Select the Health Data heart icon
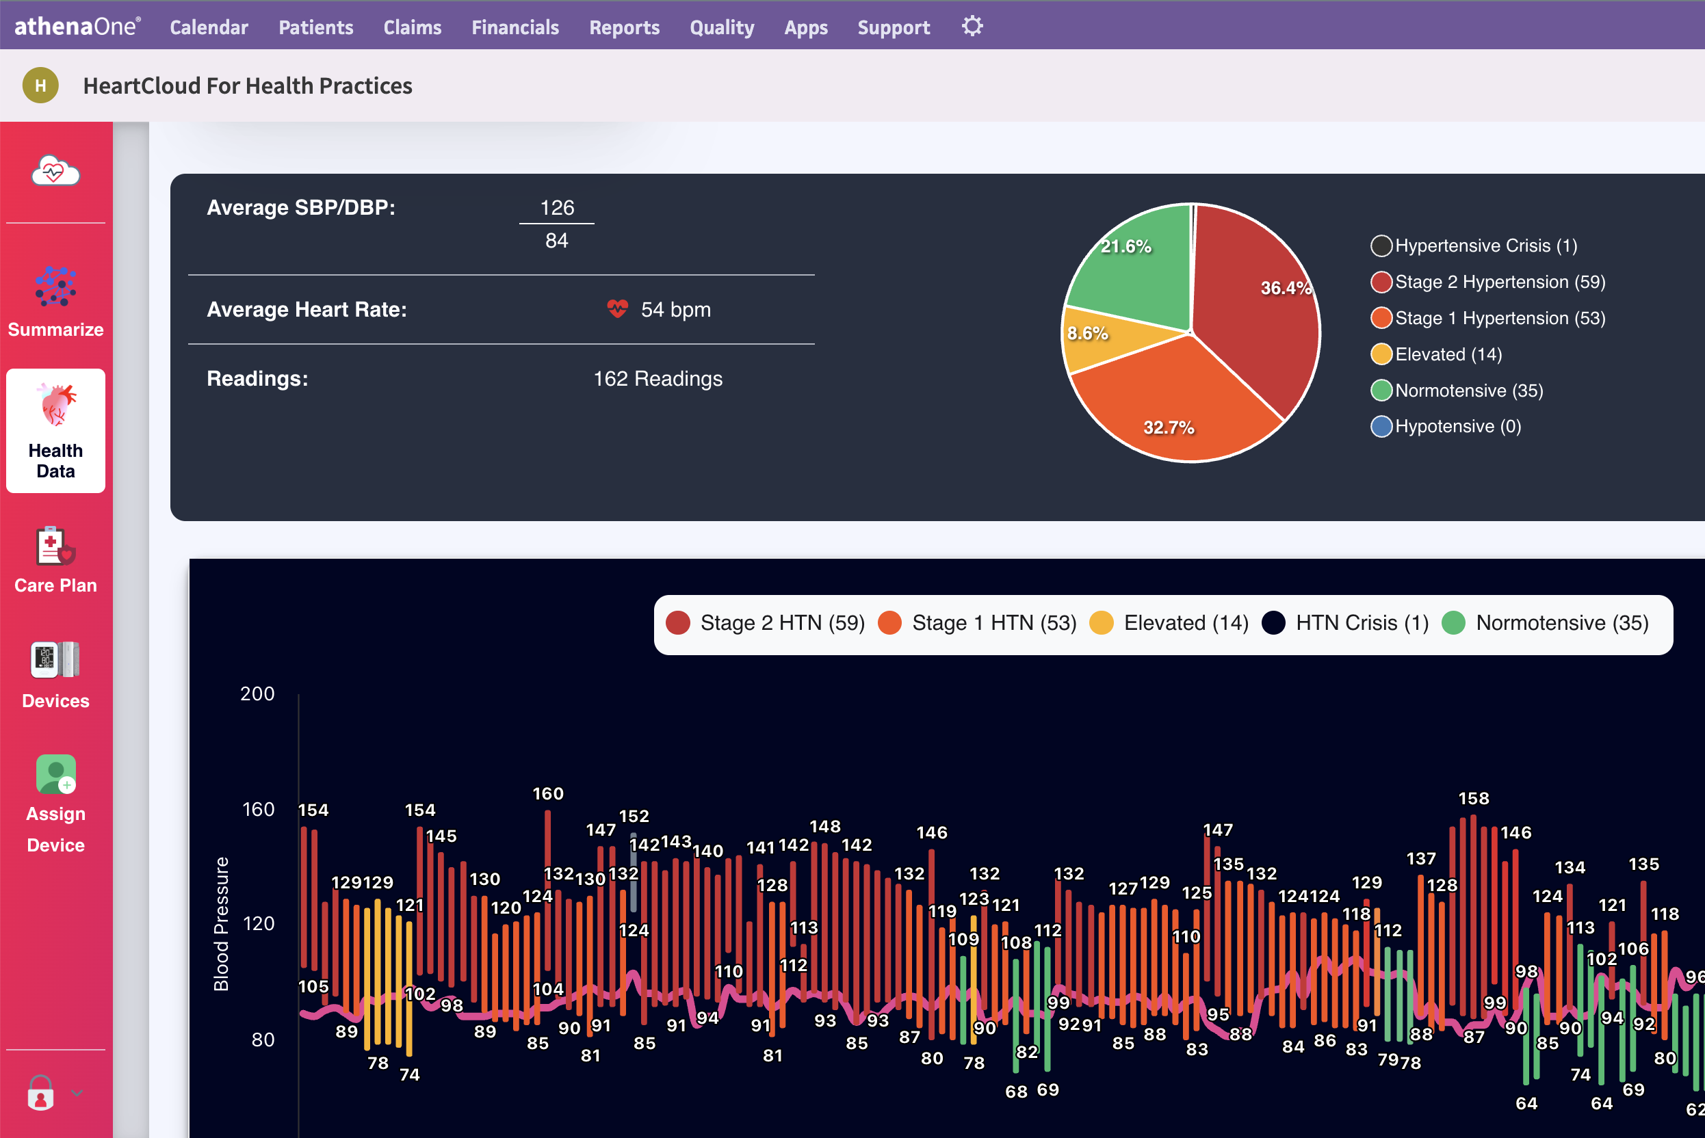Image resolution: width=1705 pixels, height=1138 pixels. [57, 405]
